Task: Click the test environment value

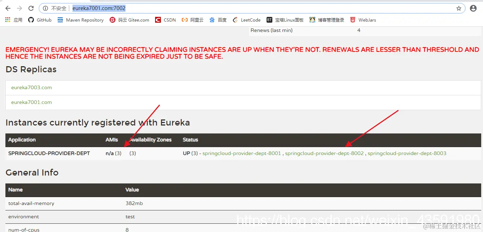Action: tap(130, 217)
